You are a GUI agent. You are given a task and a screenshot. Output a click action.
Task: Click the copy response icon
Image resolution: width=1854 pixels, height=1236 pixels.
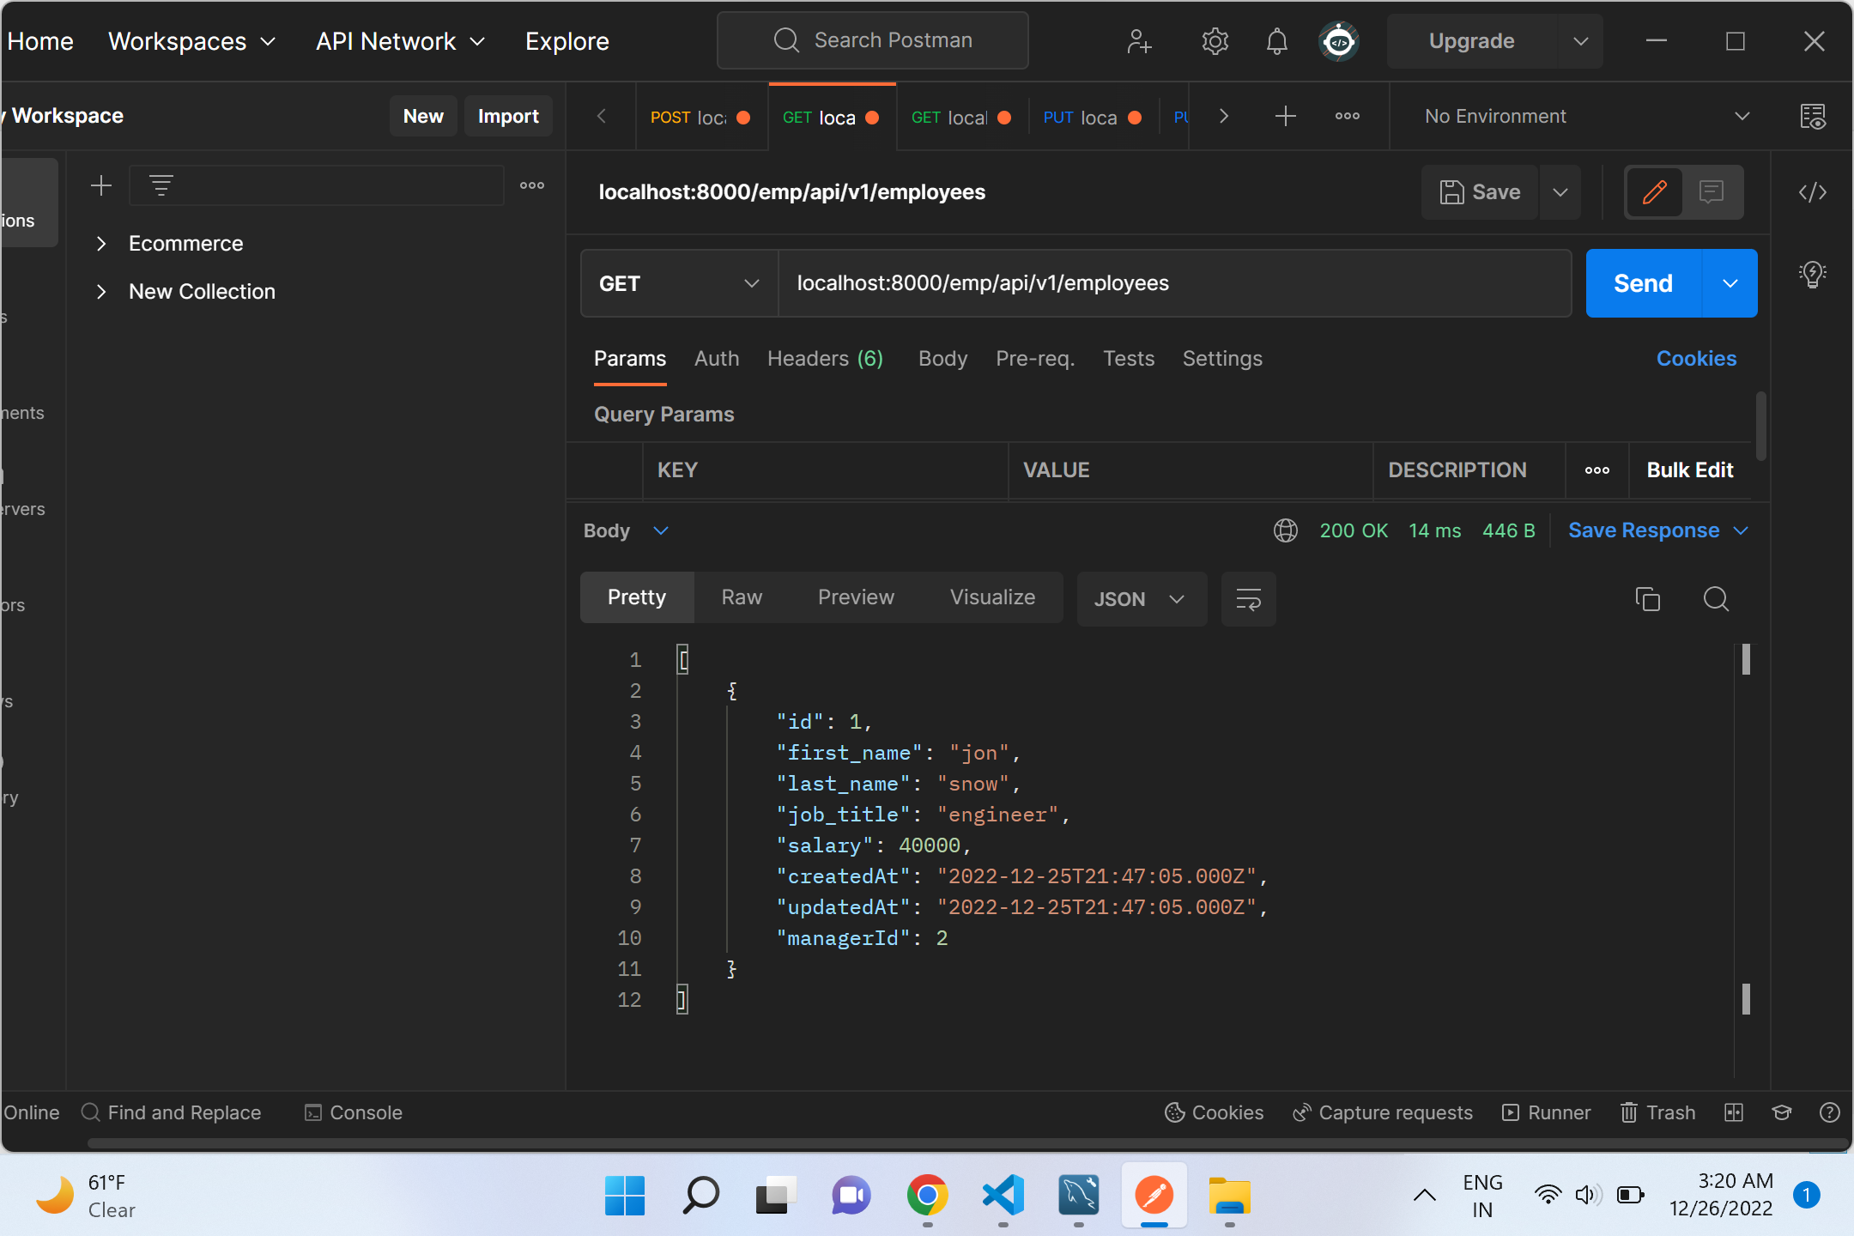pos(1648,599)
